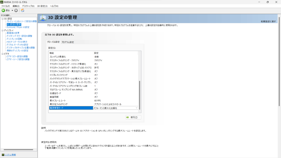Open the ヘルプ(H) menu
The image size is (281, 158).
(54, 6)
